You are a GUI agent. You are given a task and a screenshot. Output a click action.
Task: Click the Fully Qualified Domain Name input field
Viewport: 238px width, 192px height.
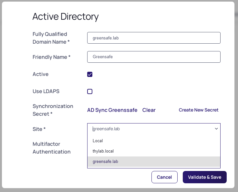[154, 38]
